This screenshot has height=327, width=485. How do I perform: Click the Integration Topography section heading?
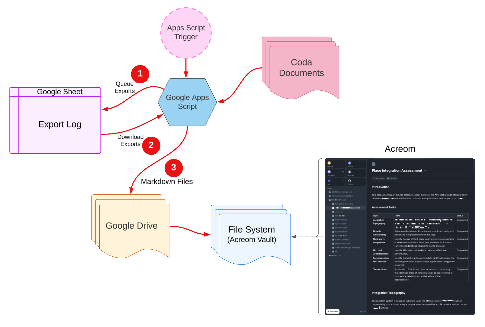(x=388, y=293)
